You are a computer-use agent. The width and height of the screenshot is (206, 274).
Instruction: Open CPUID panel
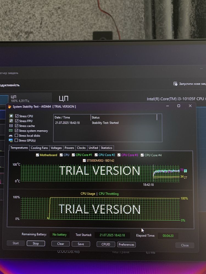point(106,244)
